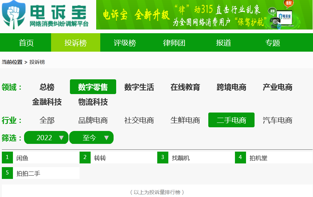Select 物流科技 domain filter

point(93,102)
